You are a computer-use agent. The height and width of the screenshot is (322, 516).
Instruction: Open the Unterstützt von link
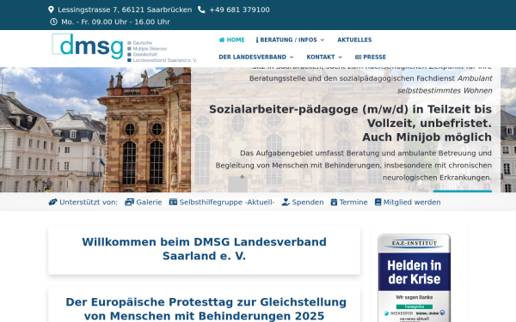tap(83, 202)
